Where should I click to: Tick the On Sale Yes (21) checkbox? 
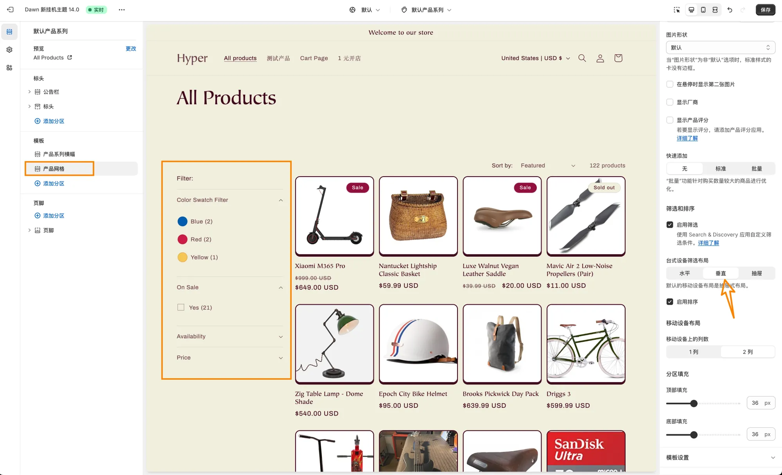coord(181,307)
